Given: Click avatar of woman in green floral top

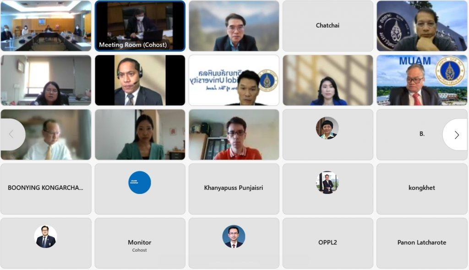Looking at the screenshot, I should pos(327,128).
